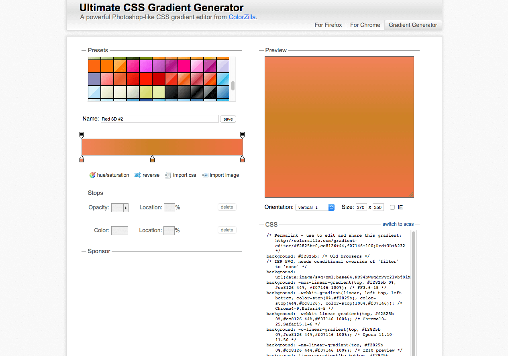Save the Red 3D #2 gradient
This screenshot has width=508, height=356.
228,119
